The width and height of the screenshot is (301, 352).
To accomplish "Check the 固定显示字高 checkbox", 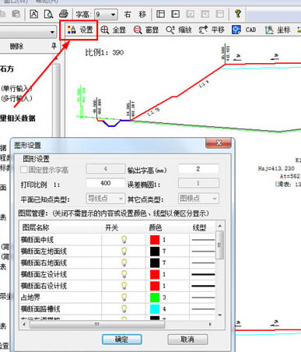I will coord(24,170).
